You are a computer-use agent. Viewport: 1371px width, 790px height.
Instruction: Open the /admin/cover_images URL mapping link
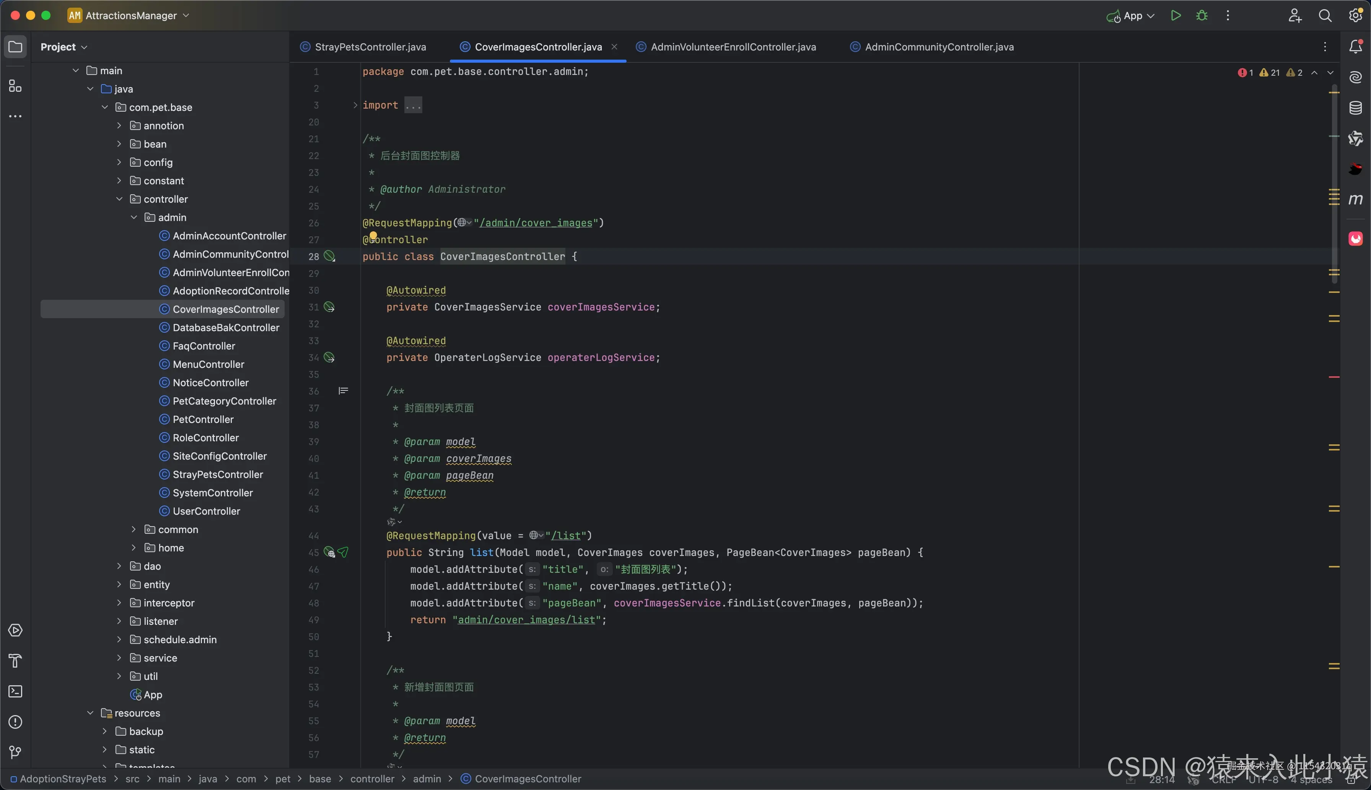535,223
